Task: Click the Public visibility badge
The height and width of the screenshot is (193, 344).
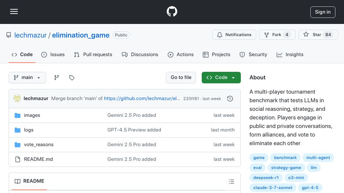Action: pyautogui.click(x=121, y=35)
